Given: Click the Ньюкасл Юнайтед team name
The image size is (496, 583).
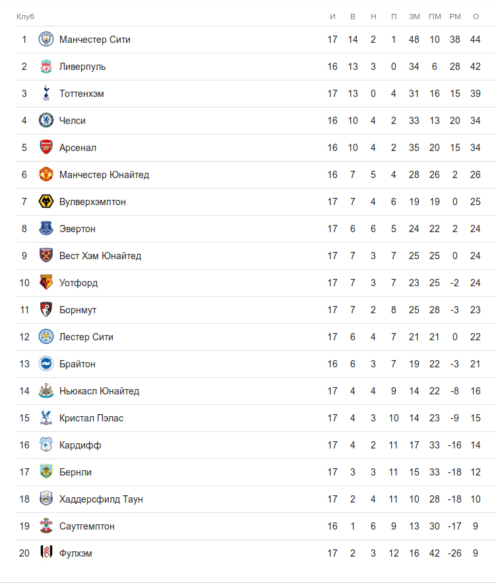Looking at the screenshot, I should [x=99, y=391].
